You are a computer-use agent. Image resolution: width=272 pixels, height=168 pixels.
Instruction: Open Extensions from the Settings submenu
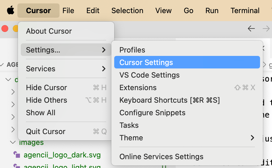point(187,88)
